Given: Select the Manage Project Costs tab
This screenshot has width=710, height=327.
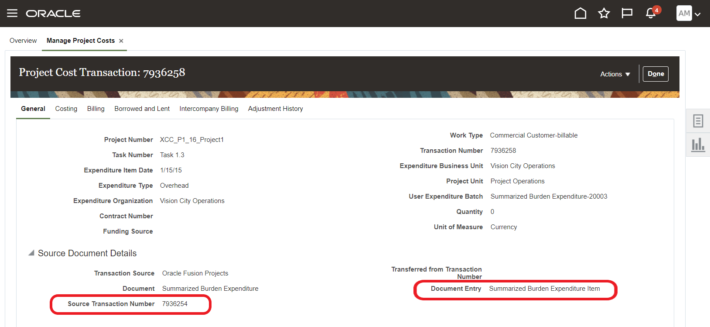Looking at the screenshot, I should (81, 41).
